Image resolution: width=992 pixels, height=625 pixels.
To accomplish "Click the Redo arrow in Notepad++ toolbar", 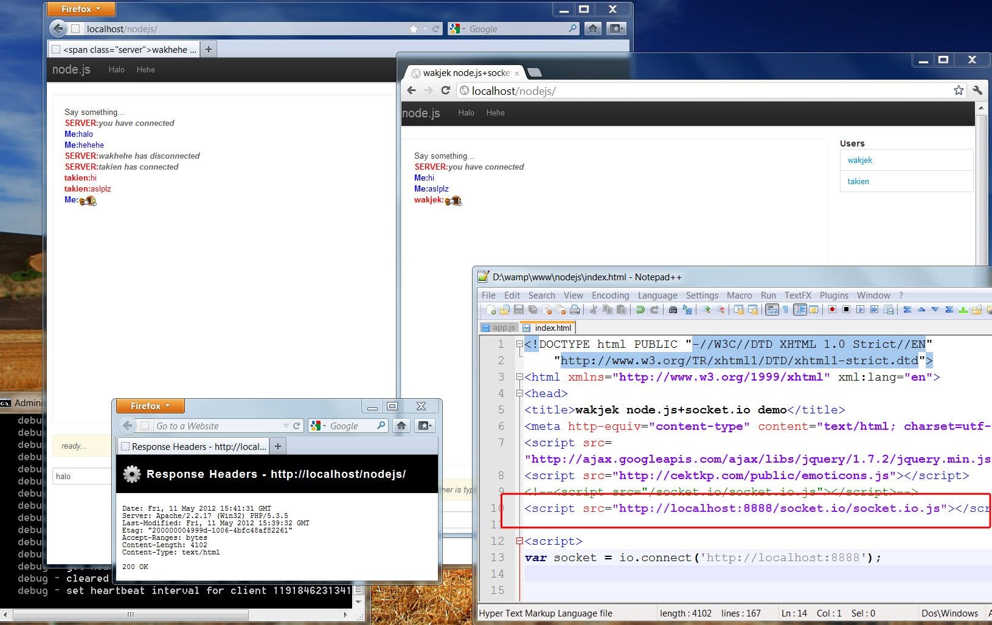I will pyautogui.click(x=654, y=309).
